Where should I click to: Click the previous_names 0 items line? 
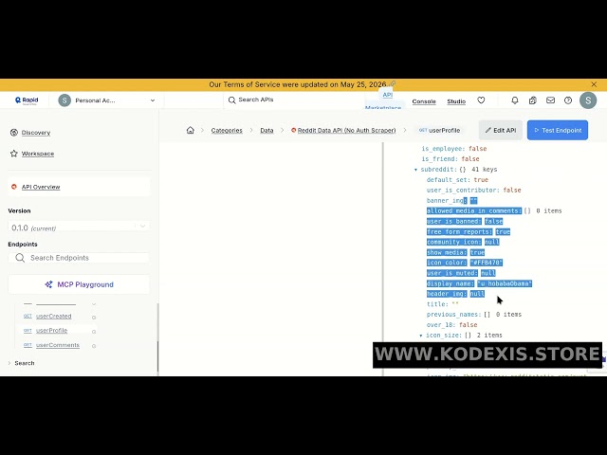tap(474, 315)
